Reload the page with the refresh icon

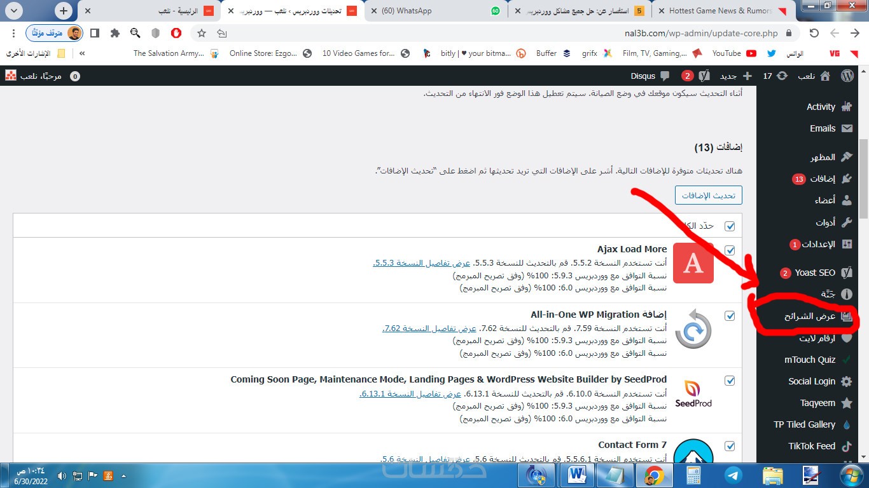pyautogui.click(x=814, y=33)
